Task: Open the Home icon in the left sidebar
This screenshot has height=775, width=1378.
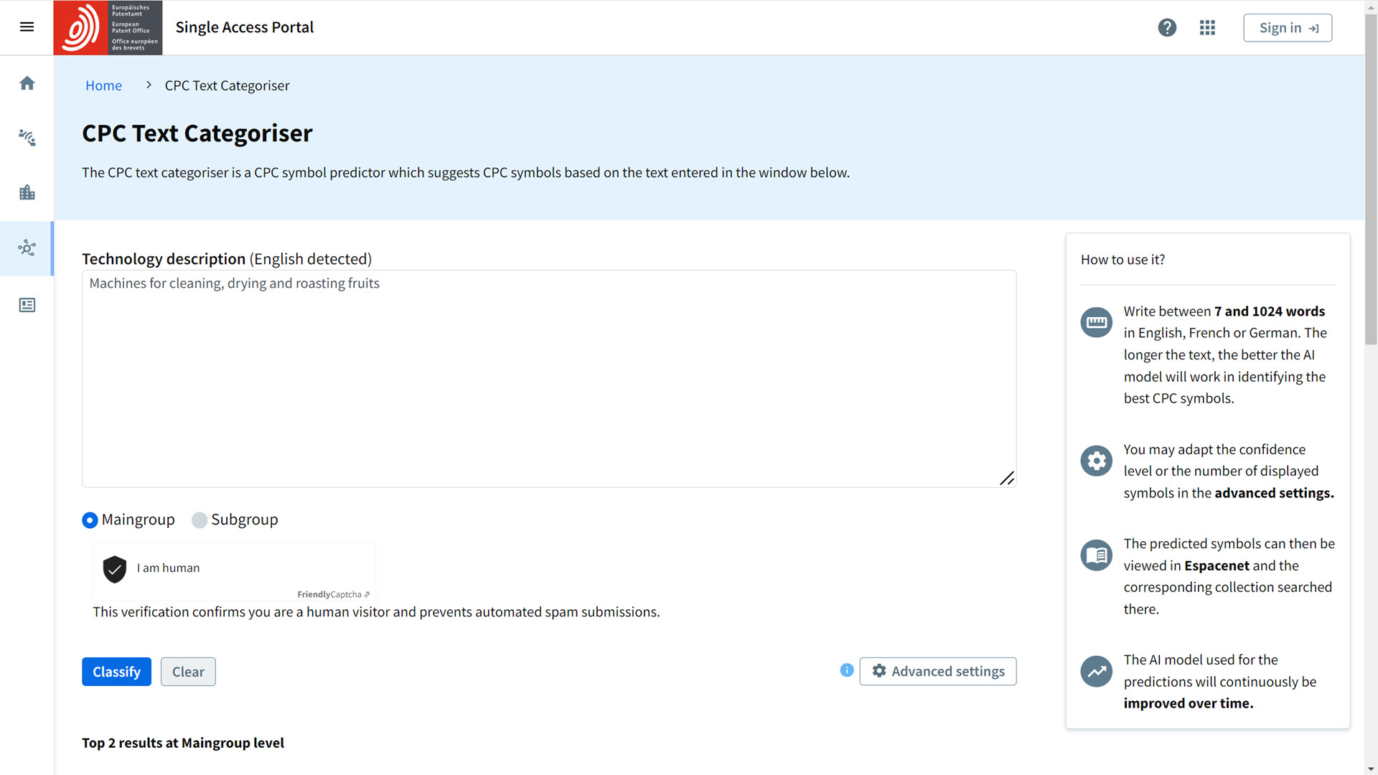Action: [27, 83]
